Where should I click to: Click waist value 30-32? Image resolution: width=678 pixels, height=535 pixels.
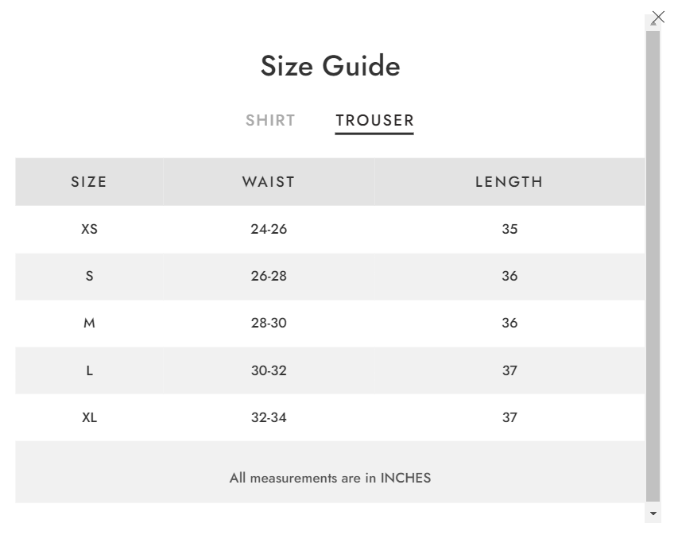coord(269,370)
